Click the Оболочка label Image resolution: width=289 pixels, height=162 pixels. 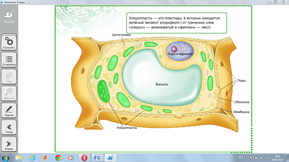tap(242, 102)
